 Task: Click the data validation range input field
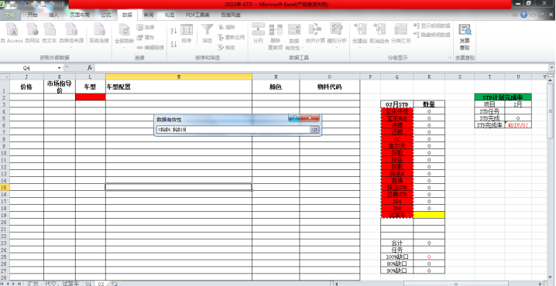pos(233,130)
